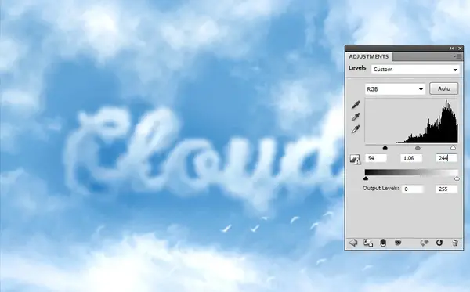Select the Adjustments tab

[369, 56]
